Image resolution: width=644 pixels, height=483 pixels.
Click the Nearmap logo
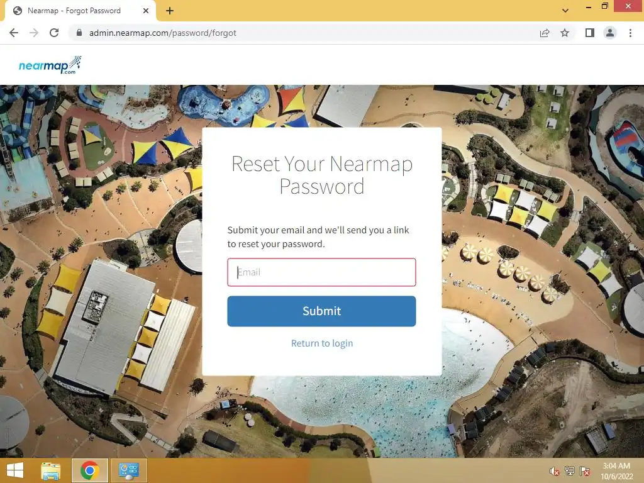click(x=50, y=65)
